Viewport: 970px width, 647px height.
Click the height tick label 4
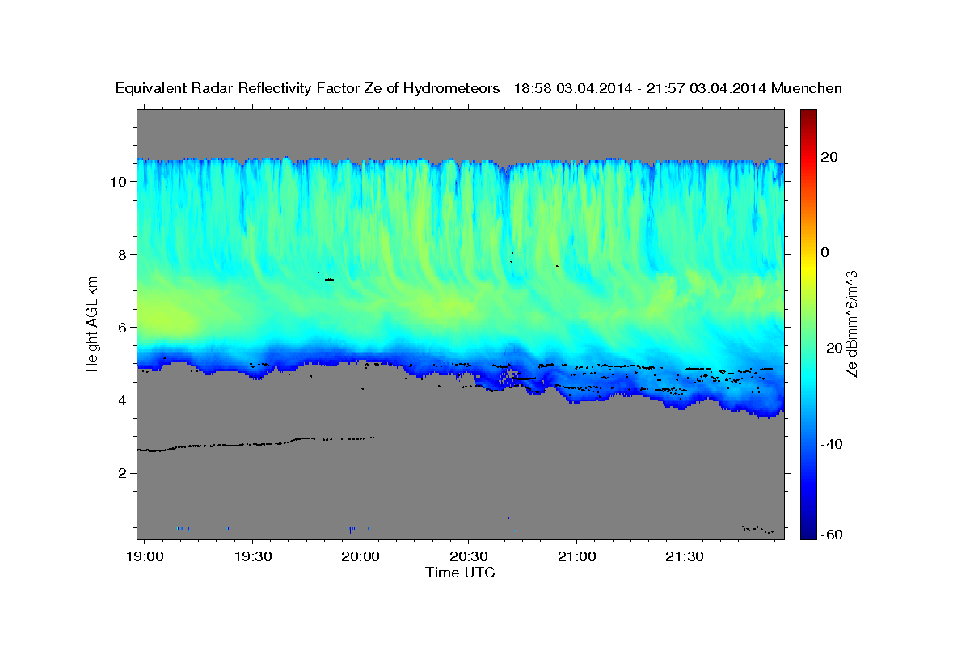pyautogui.click(x=124, y=400)
